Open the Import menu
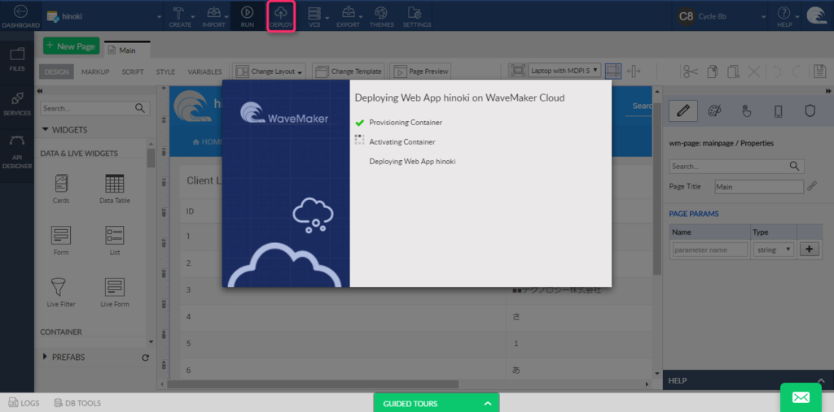Viewport: 834px width, 412px height. coord(213,16)
